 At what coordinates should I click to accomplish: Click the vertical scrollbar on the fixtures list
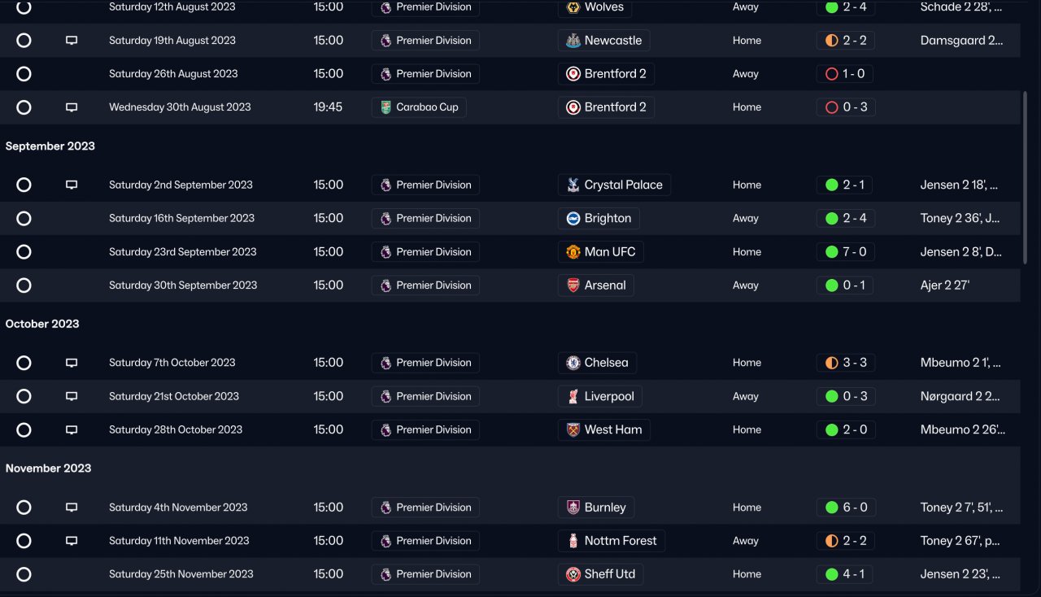pos(1025,177)
